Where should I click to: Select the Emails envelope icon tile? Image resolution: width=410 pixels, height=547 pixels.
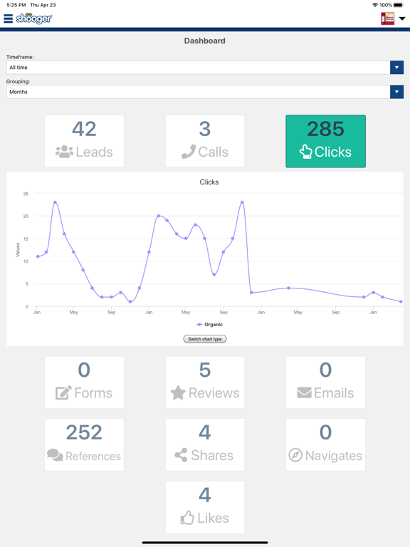pyautogui.click(x=325, y=382)
